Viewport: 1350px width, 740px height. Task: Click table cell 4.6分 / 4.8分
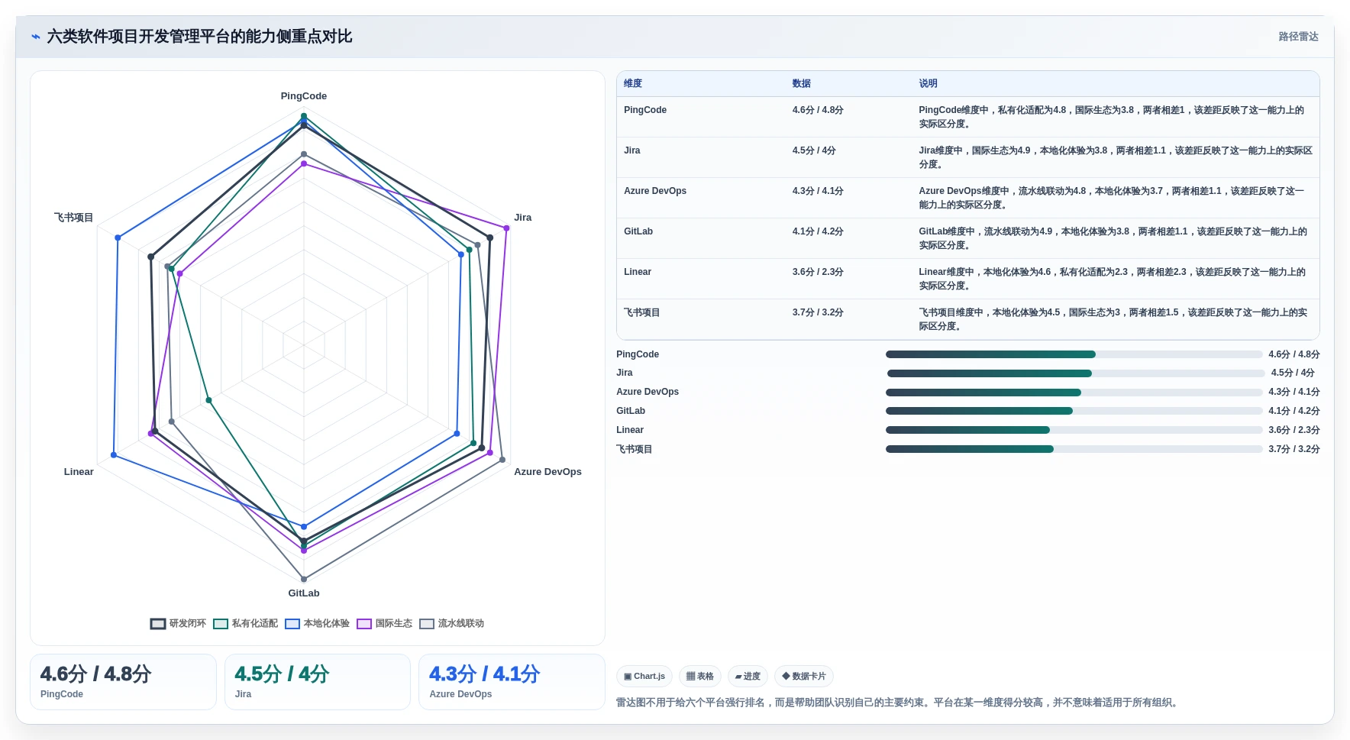pos(818,110)
